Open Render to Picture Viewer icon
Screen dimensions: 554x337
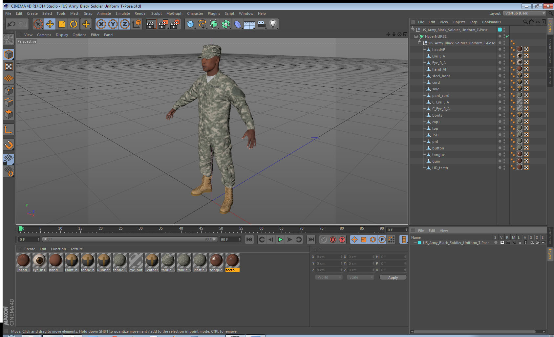coord(163,24)
